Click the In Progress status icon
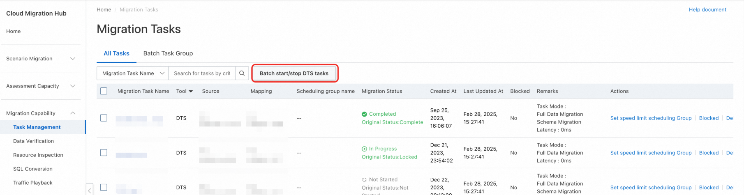Image resolution: width=744 pixels, height=195 pixels. (364, 149)
